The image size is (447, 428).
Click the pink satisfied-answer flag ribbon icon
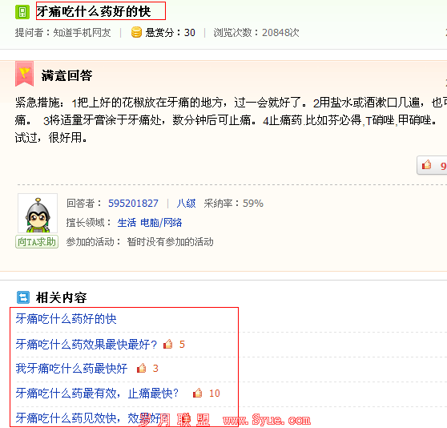[25, 74]
